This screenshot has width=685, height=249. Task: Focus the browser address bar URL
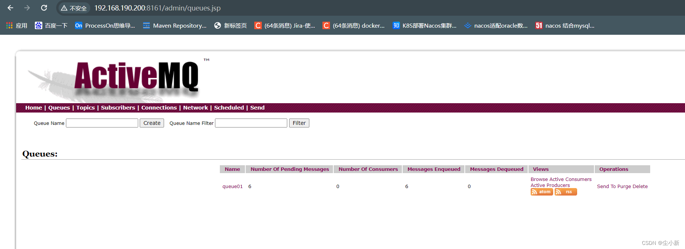point(157,8)
